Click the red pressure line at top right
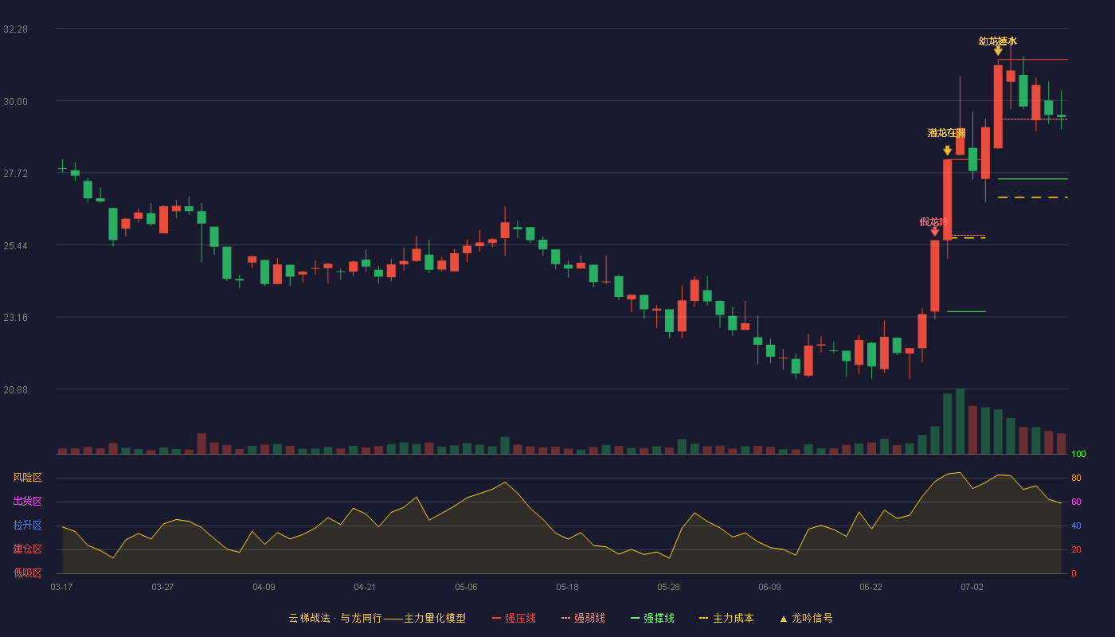The image size is (1115, 637). pyautogui.click(x=1032, y=60)
